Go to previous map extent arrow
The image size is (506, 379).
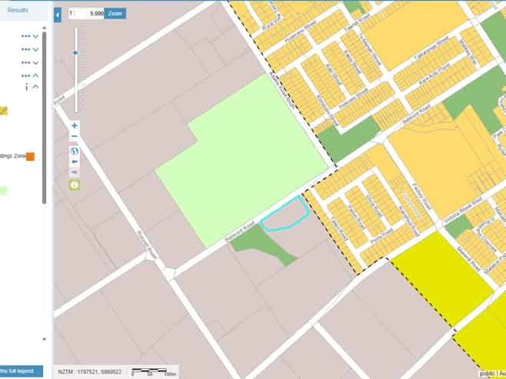coord(75,161)
